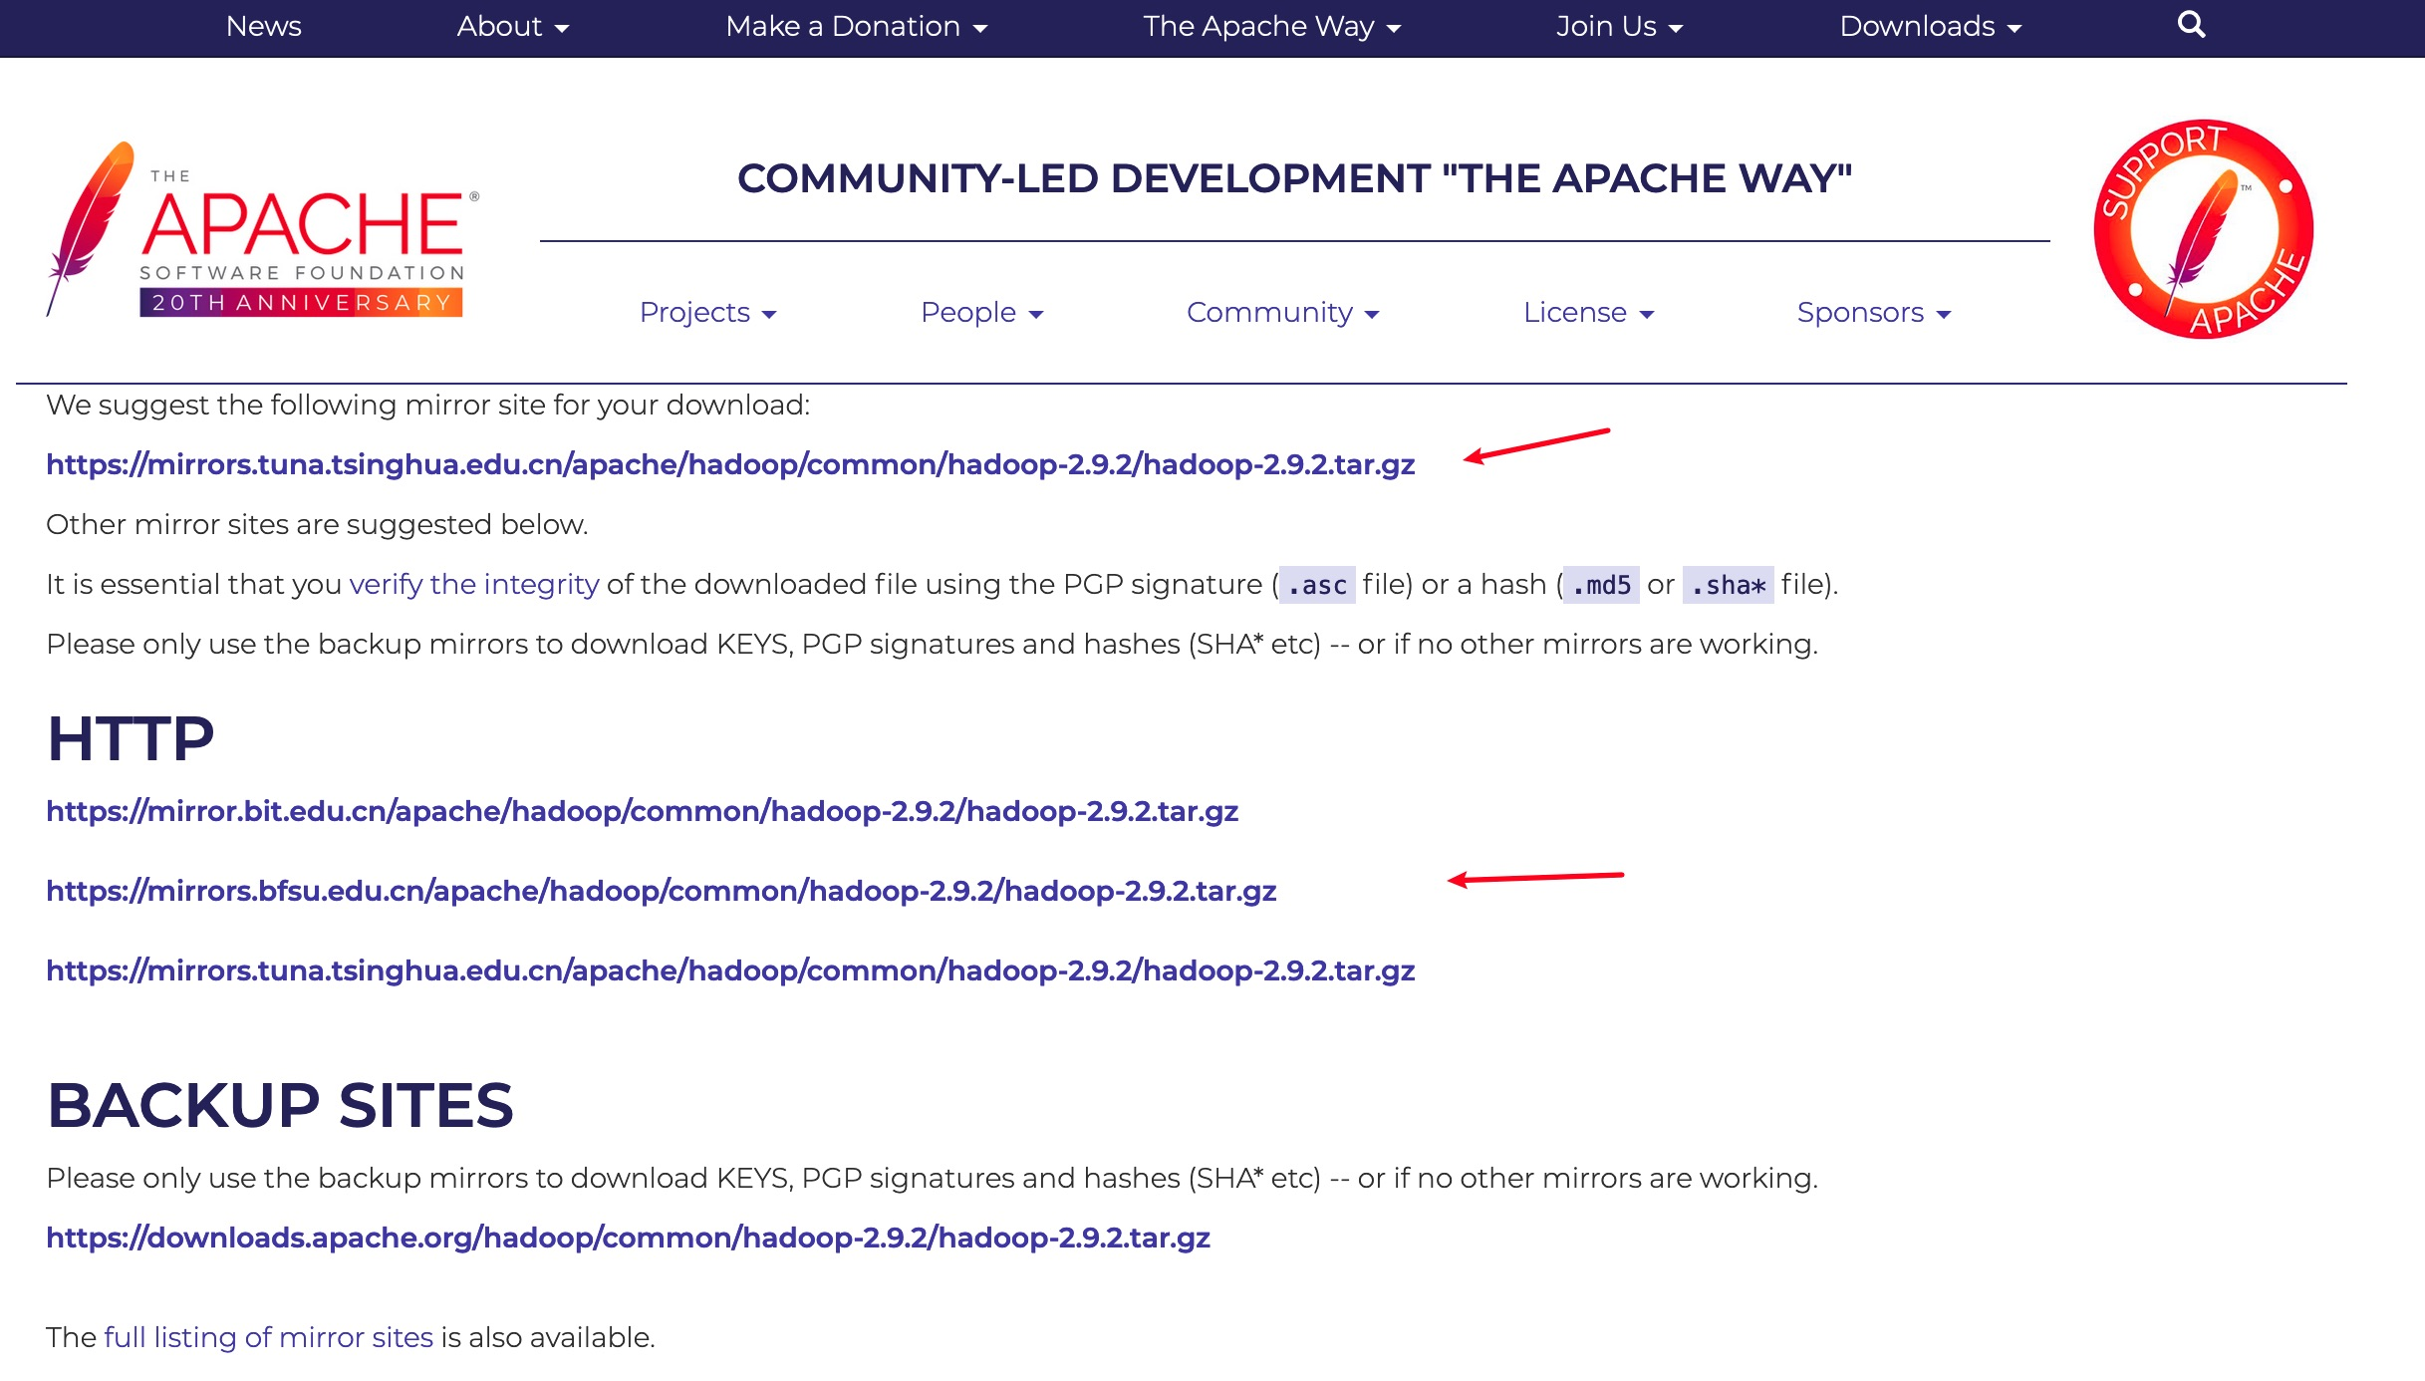This screenshot has height=1381, width=2425.
Task: Download from mirror.bit.edu.cn link
Action: [642, 811]
